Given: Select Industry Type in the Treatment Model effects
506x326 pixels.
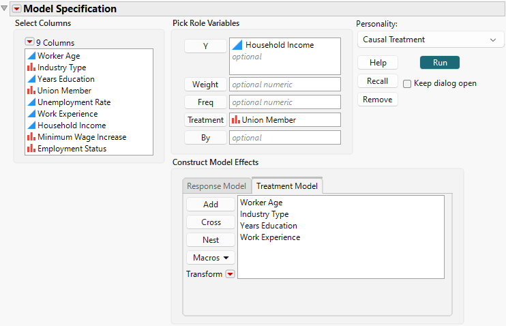Looking at the screenshot, I should pyautogui.click(x=265, y=214).
